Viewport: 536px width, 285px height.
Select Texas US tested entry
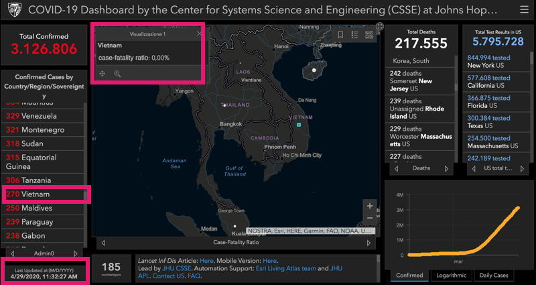pyautogui.click(x=496, y=122)
